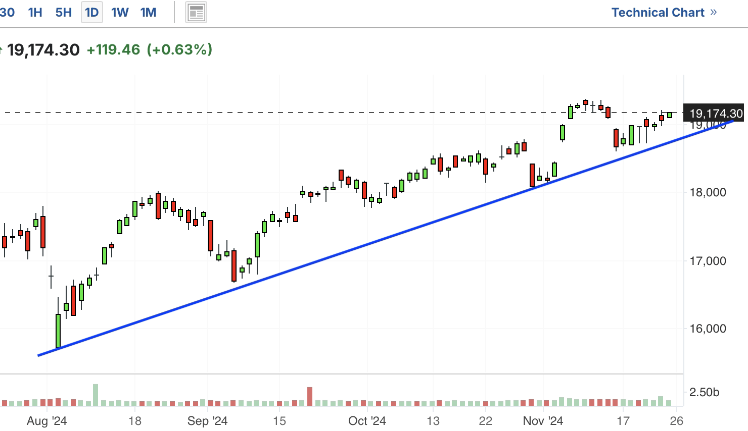Click the 18 date axis label
This screenshot has height=431, width=748.
[x=135, y=421]
